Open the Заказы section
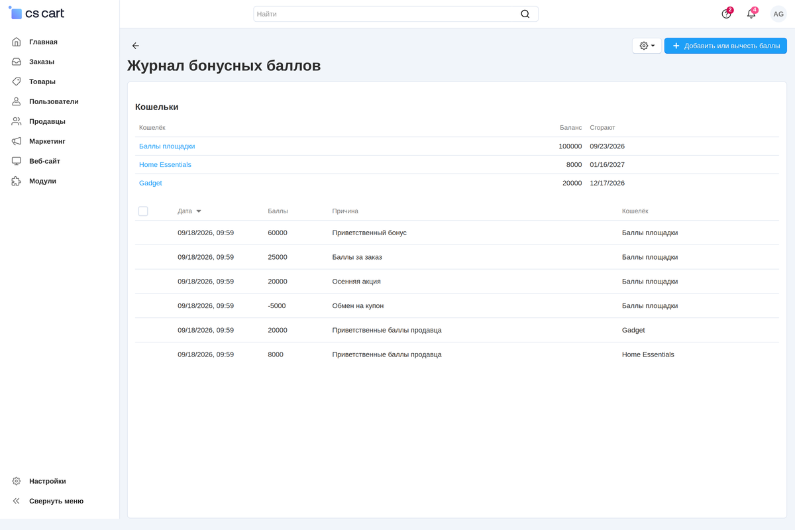The width and height of the screenshot is (795, 530). [x=42, y=62]
